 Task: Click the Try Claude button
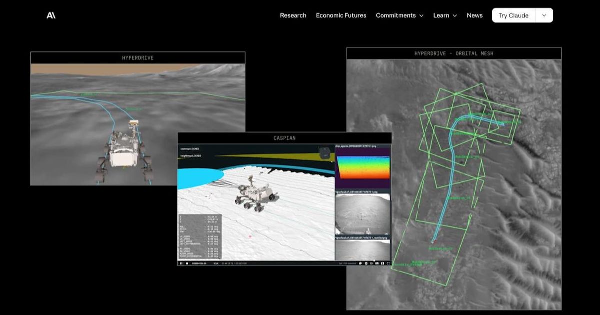pos(513,15)
